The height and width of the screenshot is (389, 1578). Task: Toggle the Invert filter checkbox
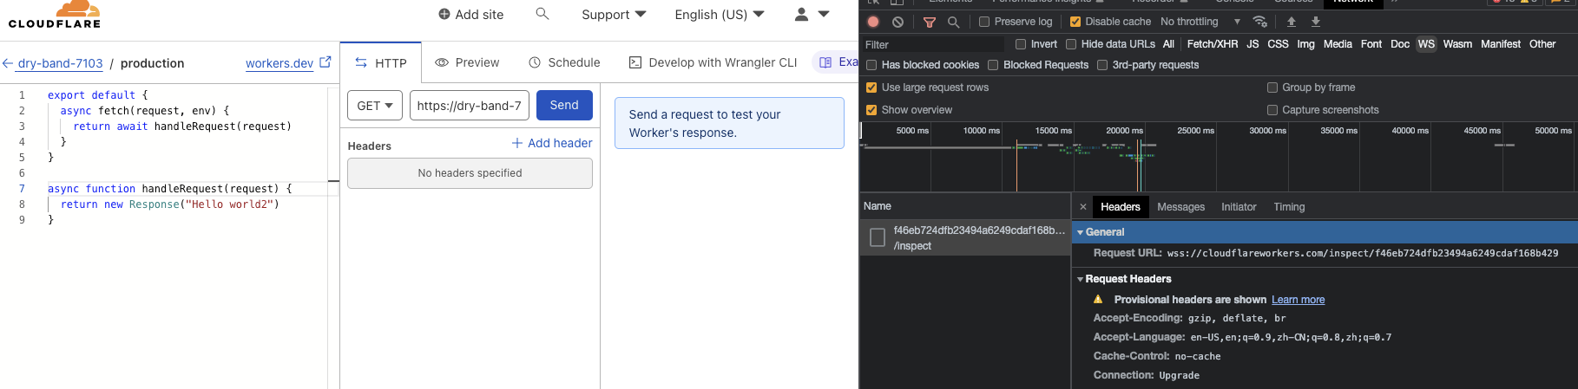[1021, 44]
